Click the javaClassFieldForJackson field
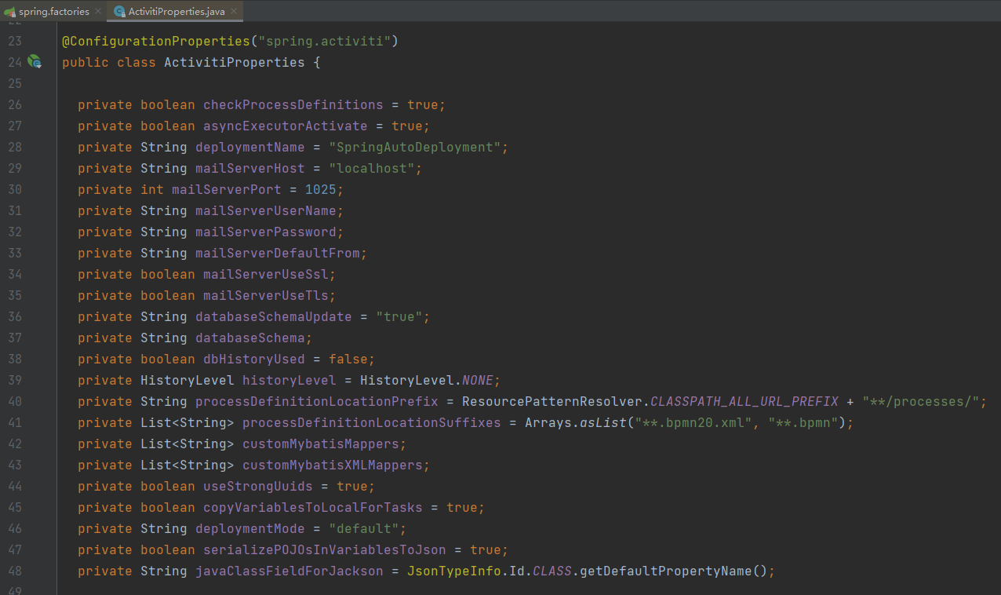The image size is (1001, 595). point(289,571)
